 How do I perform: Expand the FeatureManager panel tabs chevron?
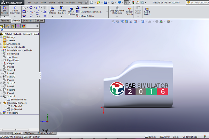pyautogui.click(x=37, y=26)
